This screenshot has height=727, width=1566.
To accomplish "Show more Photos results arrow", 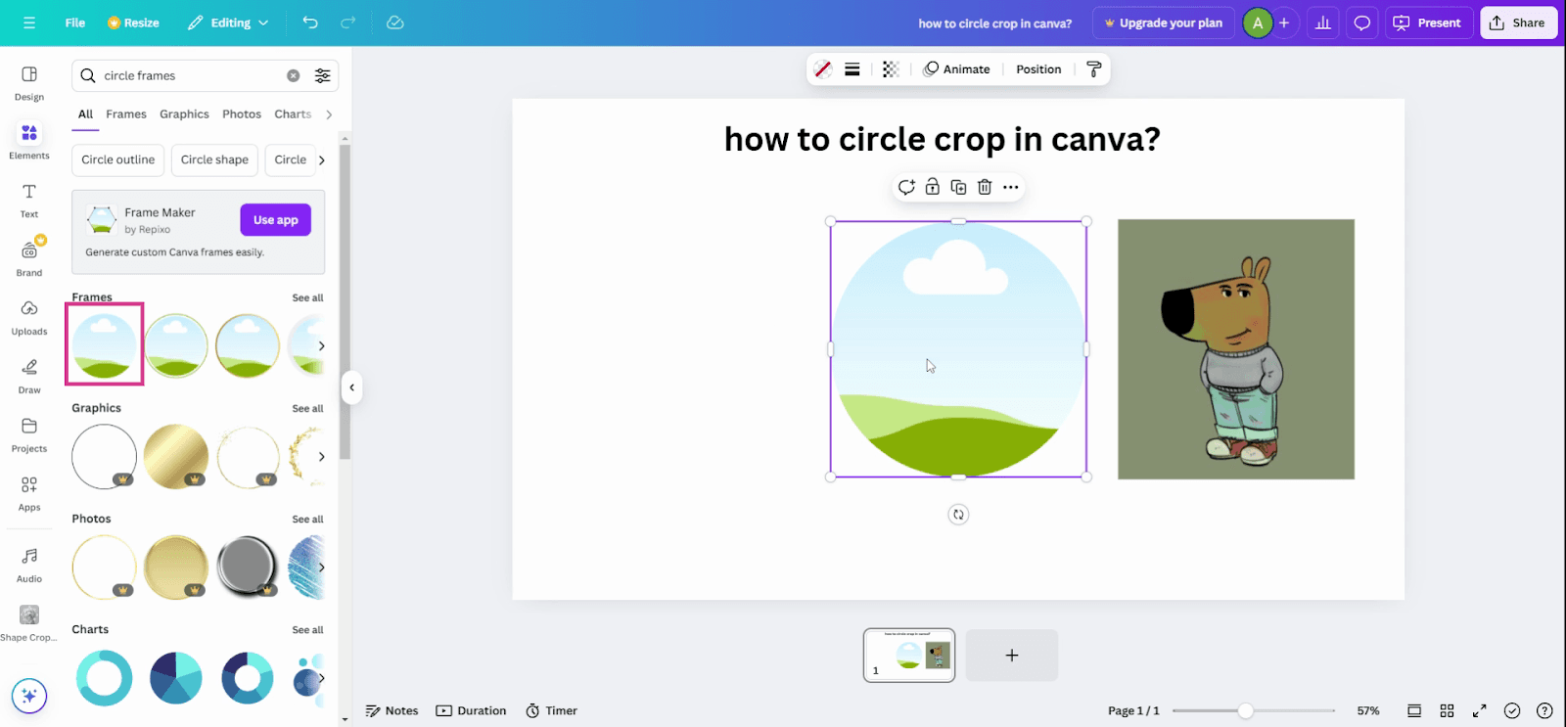I will 321,567.
